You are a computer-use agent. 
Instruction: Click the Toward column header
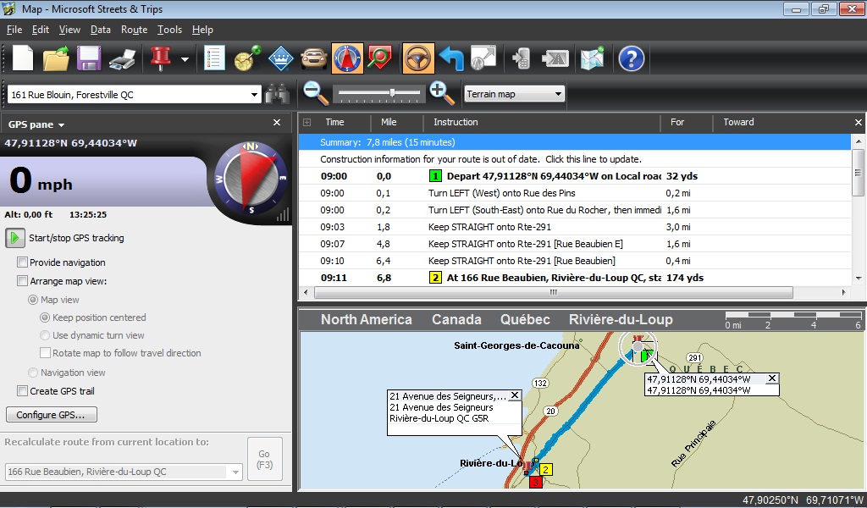(x=738, y=122)
